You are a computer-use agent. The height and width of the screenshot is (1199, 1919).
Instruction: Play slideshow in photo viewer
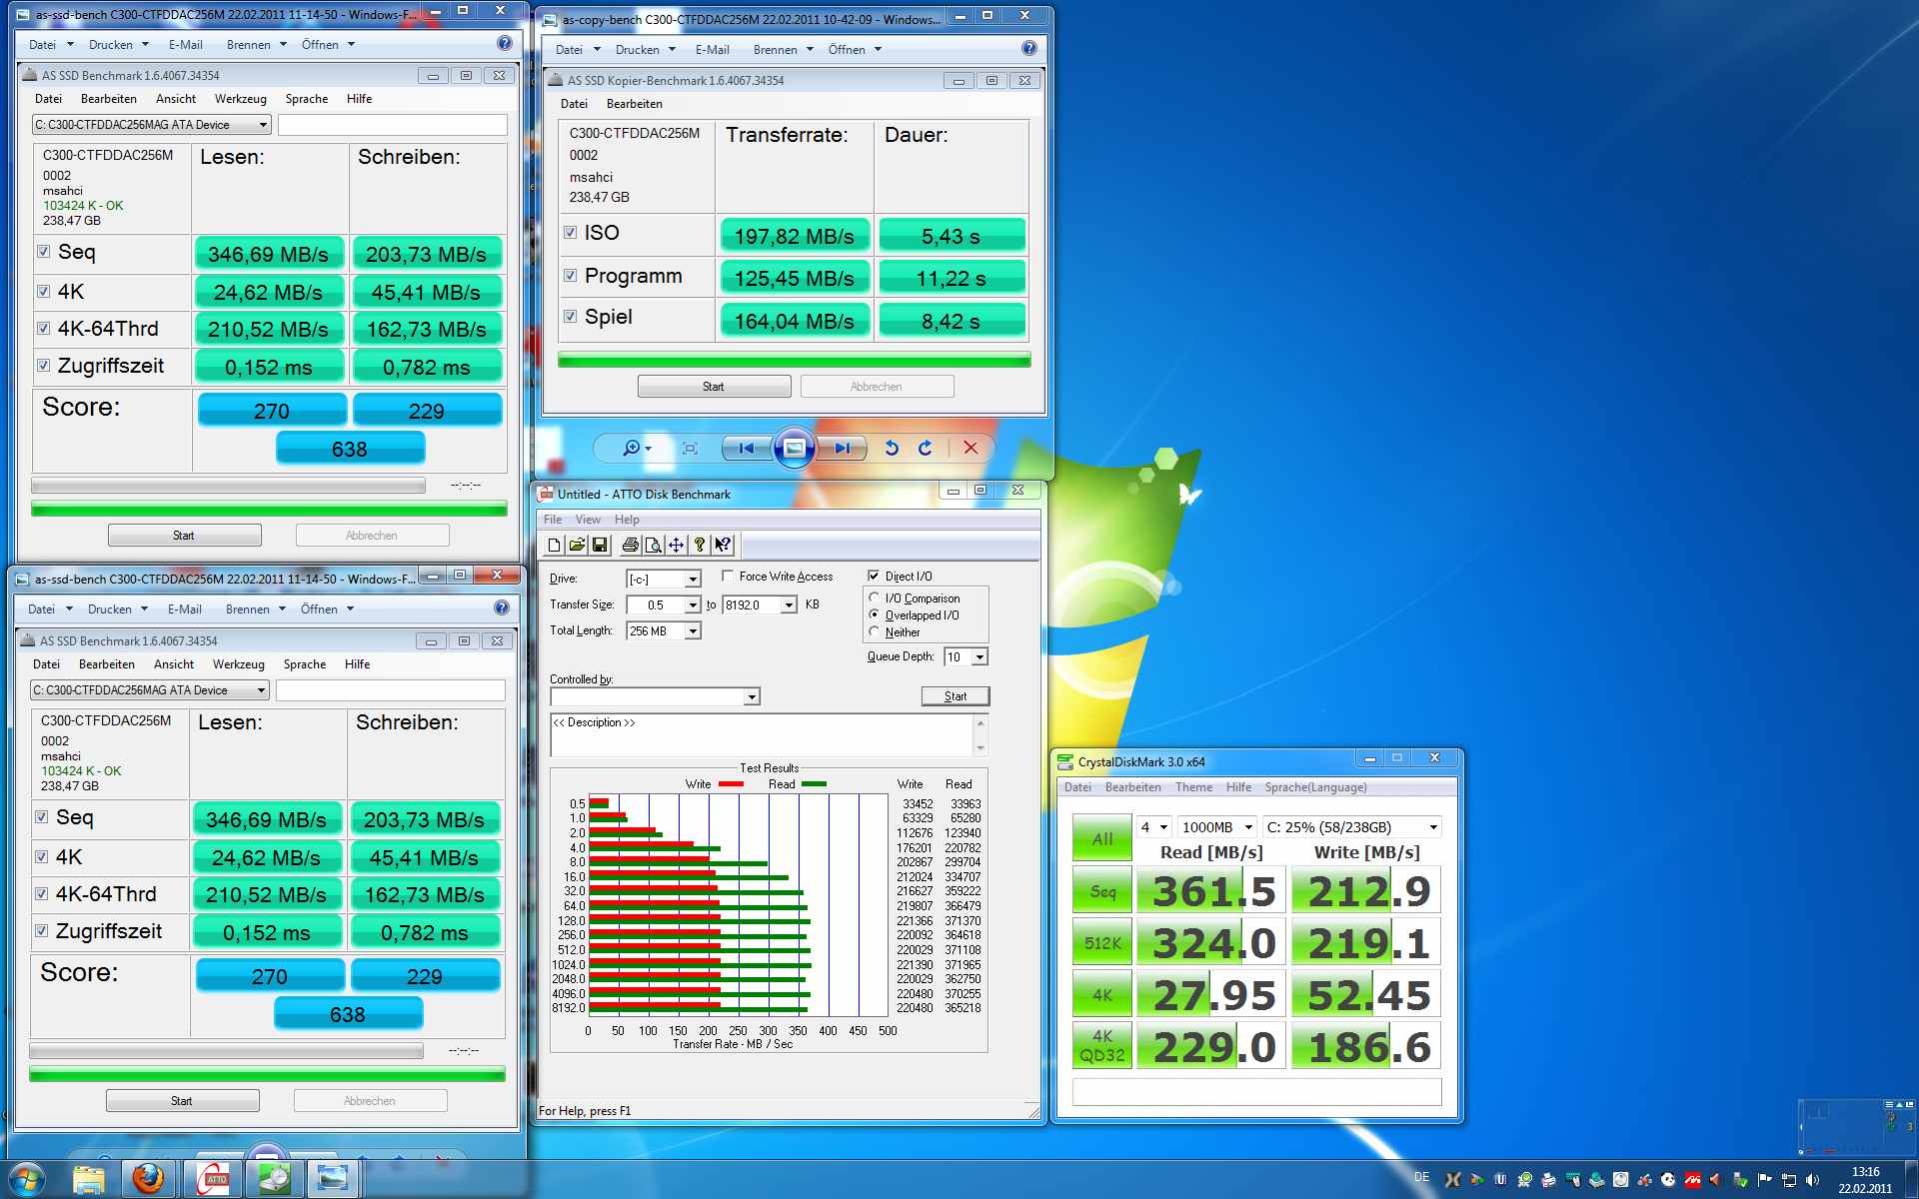[794, 448]
